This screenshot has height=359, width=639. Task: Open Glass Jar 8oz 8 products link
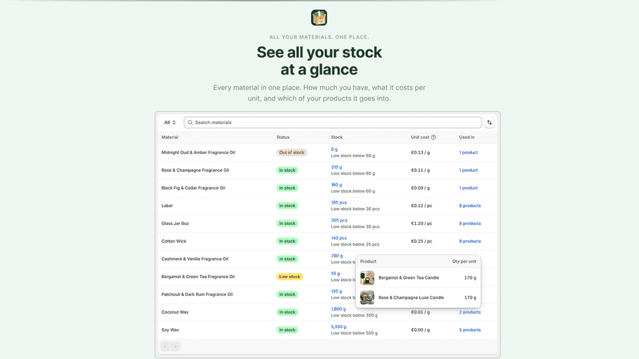470,223
